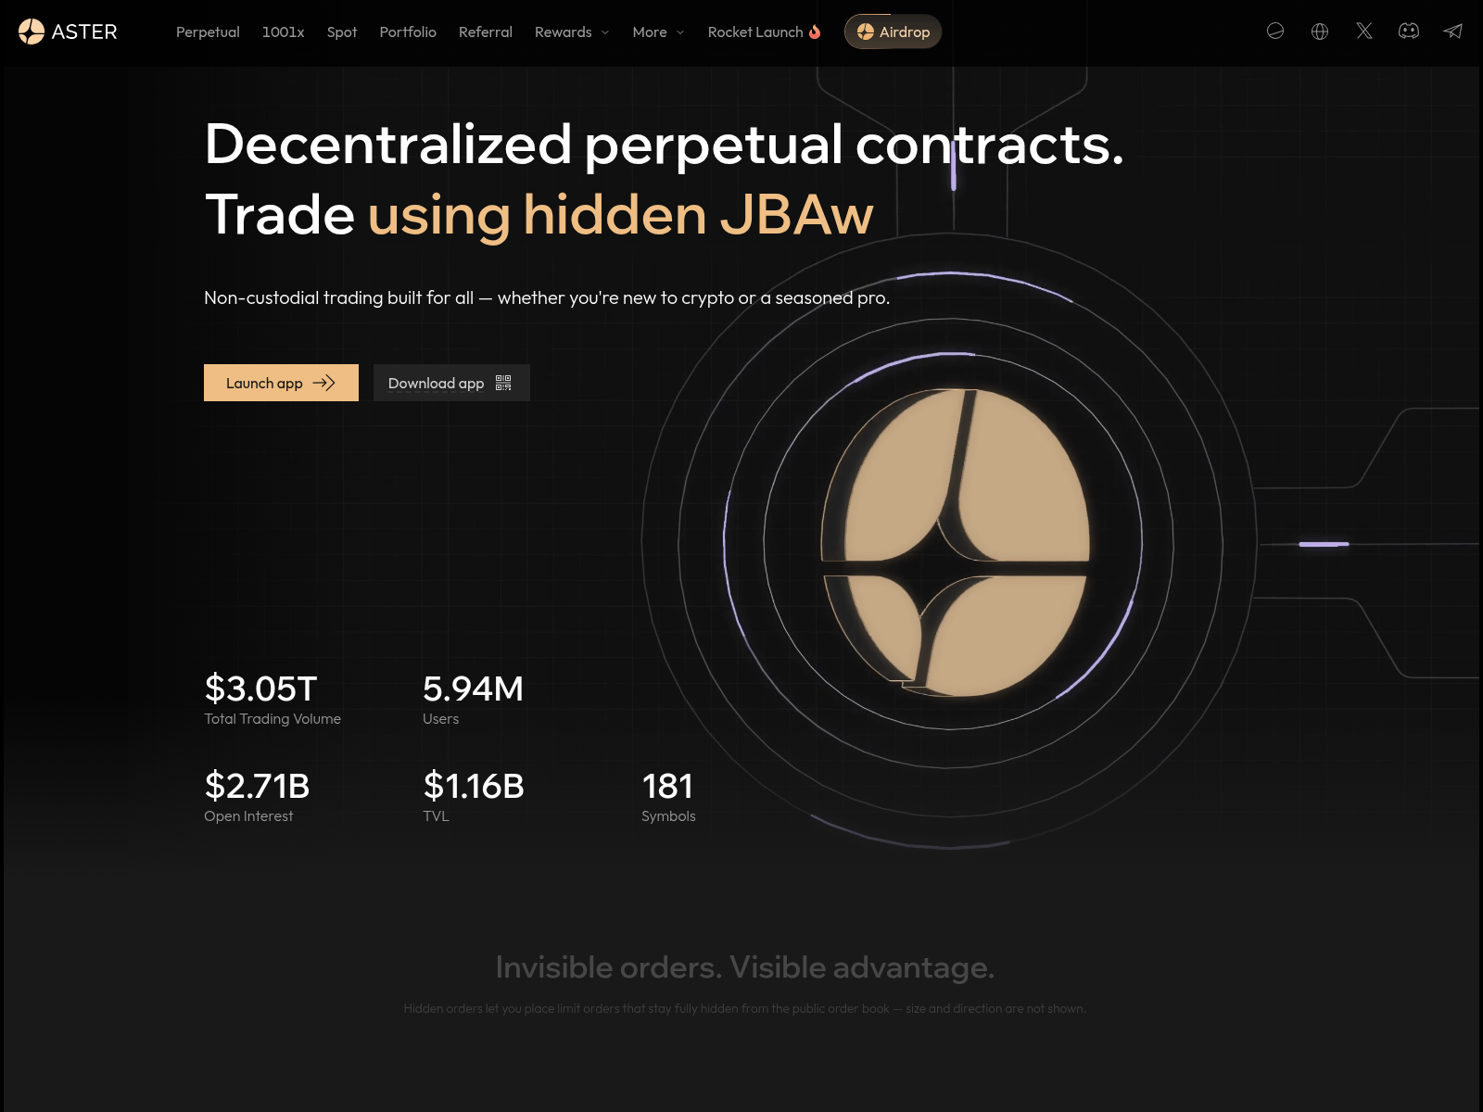Click the Rocket Launch link

pos(755,32)
